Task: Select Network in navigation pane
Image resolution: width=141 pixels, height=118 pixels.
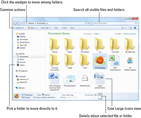Action: 20,88
